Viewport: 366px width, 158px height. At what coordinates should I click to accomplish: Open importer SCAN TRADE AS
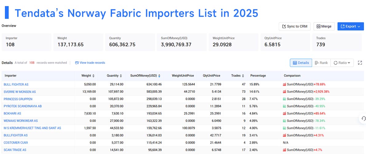coord(15,150)
